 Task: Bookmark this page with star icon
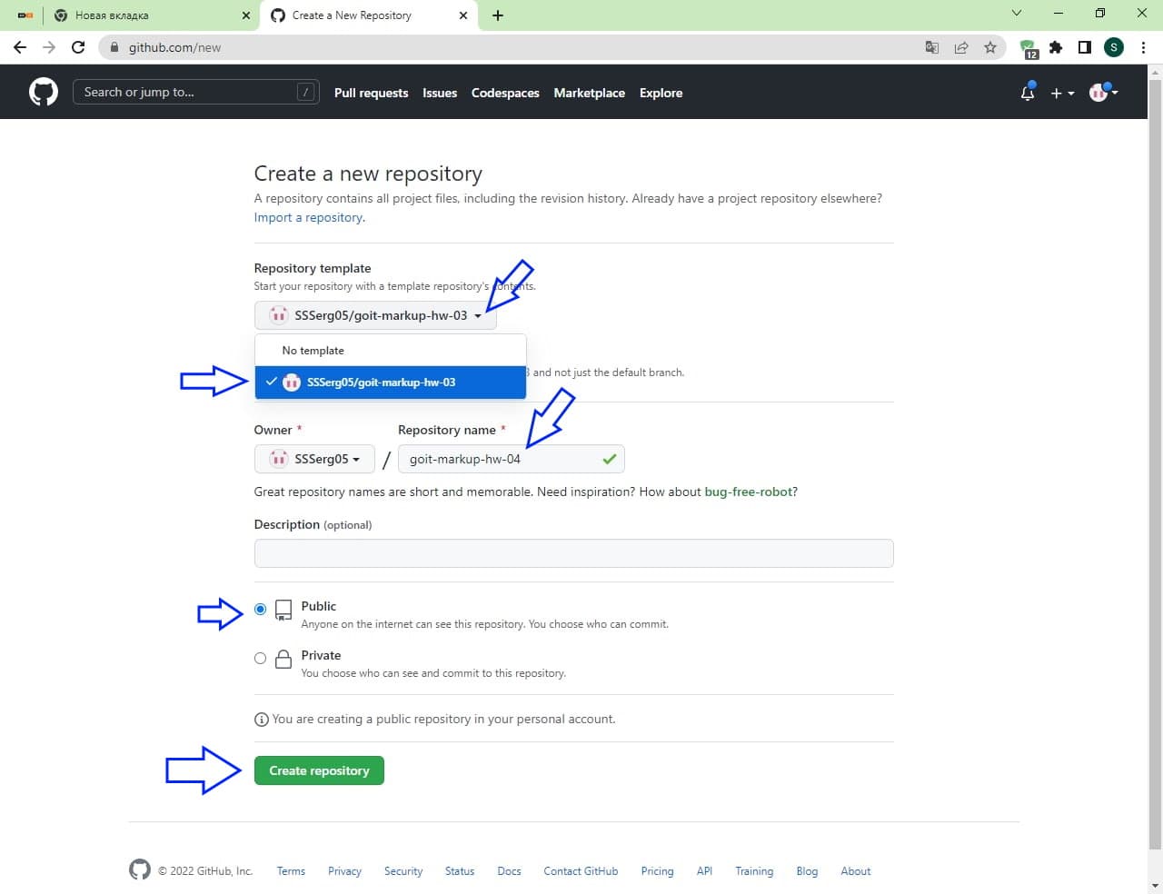coord(990,47)
